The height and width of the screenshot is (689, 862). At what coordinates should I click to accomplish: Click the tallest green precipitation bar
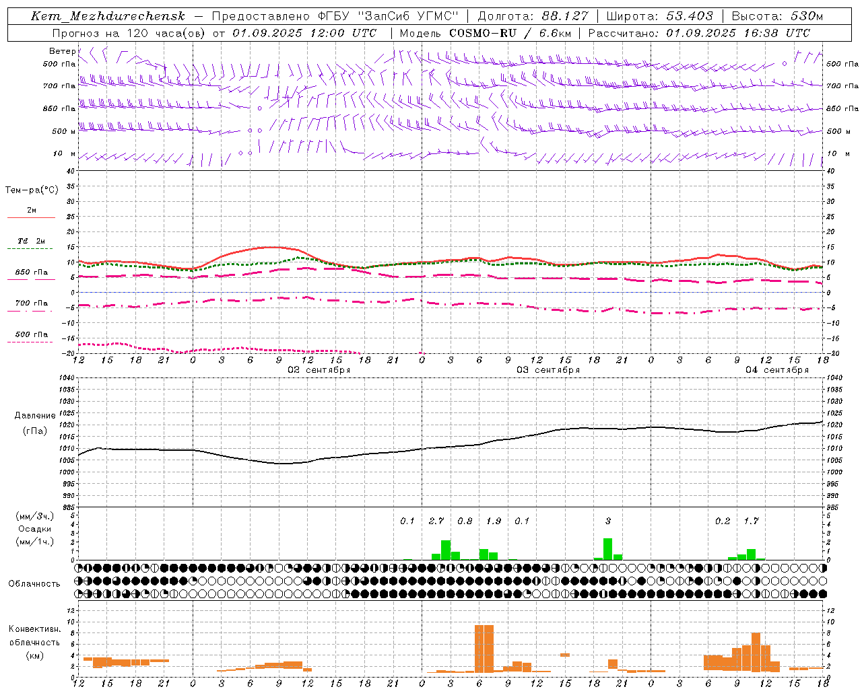pos(608,549)
